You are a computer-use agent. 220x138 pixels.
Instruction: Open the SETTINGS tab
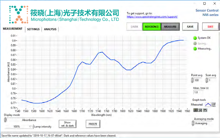[x=33, y=29]
